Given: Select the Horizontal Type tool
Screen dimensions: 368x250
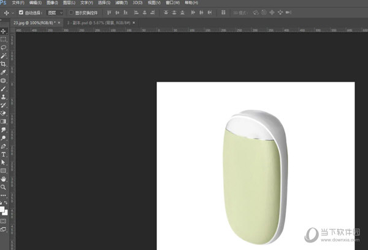Looking at the screenshot, I should [x=3, y=154].
